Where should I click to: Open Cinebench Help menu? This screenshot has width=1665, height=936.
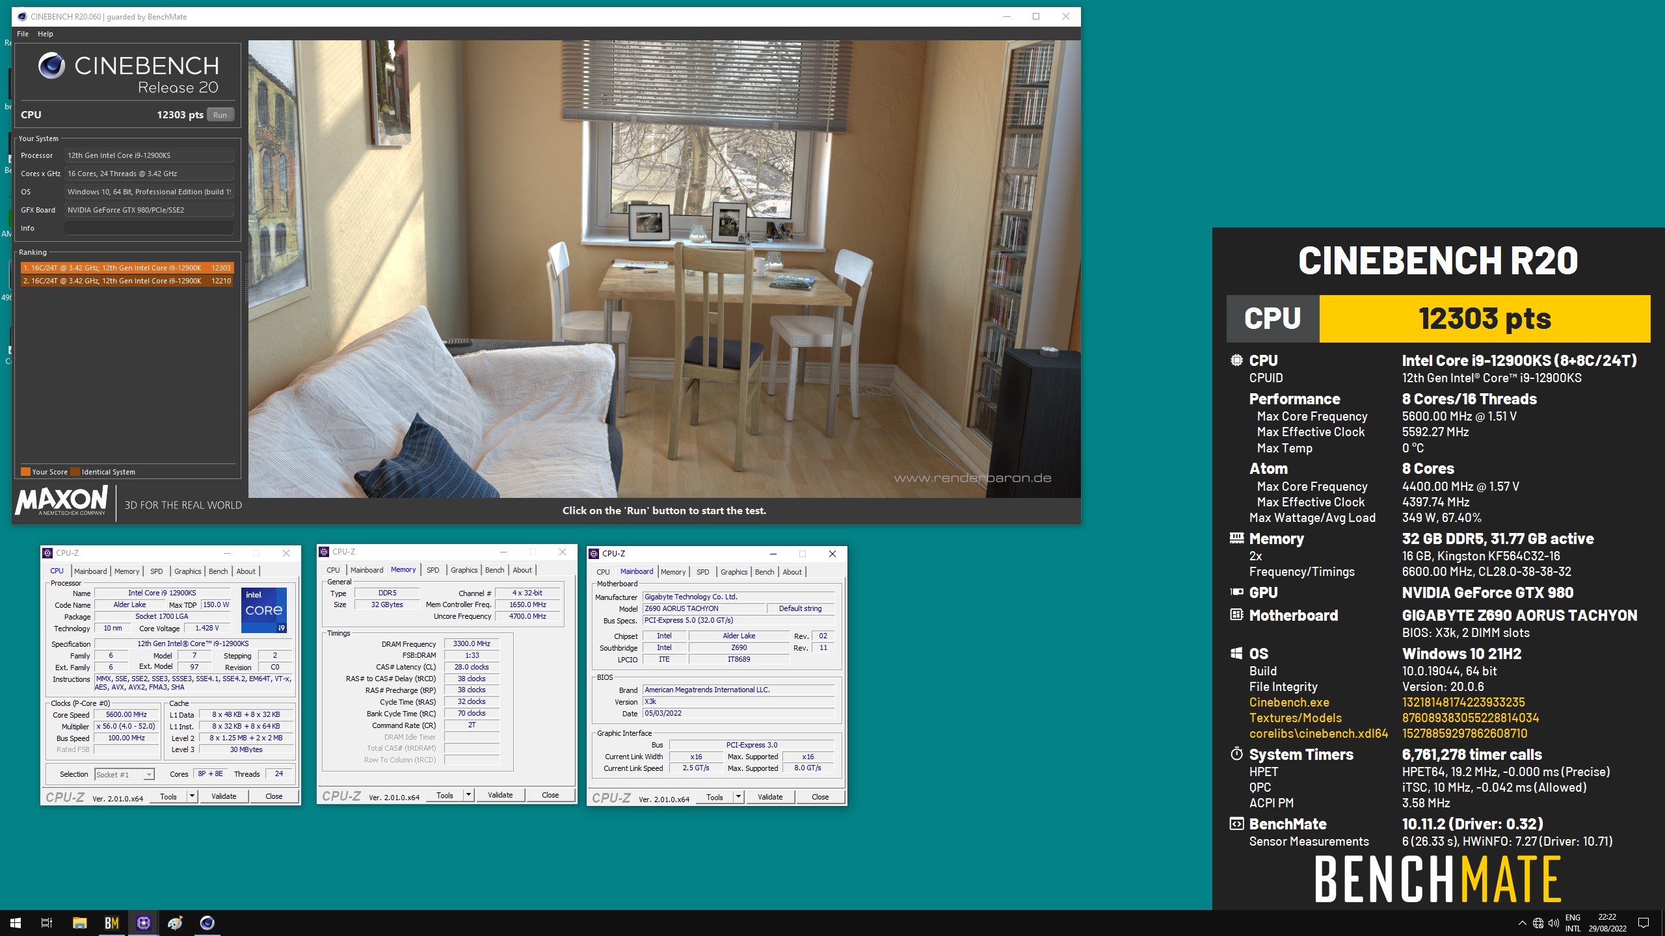click(45, 34)
